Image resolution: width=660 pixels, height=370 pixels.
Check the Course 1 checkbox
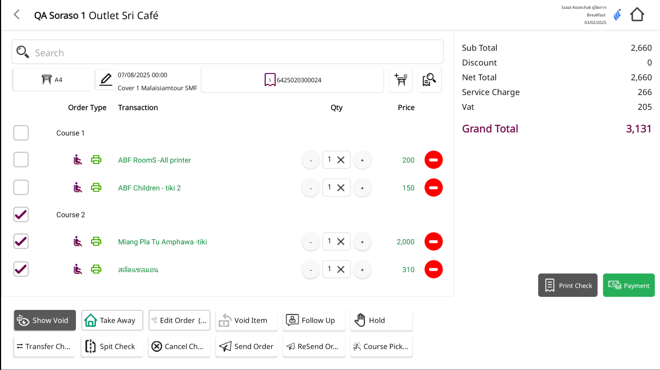[21, 133]
